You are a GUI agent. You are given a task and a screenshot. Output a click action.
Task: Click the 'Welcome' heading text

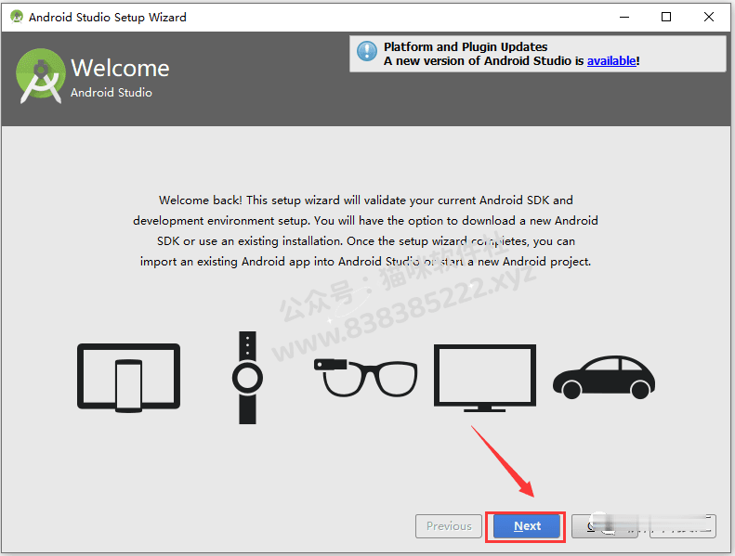pyautogui.click(x=120, y=68)
